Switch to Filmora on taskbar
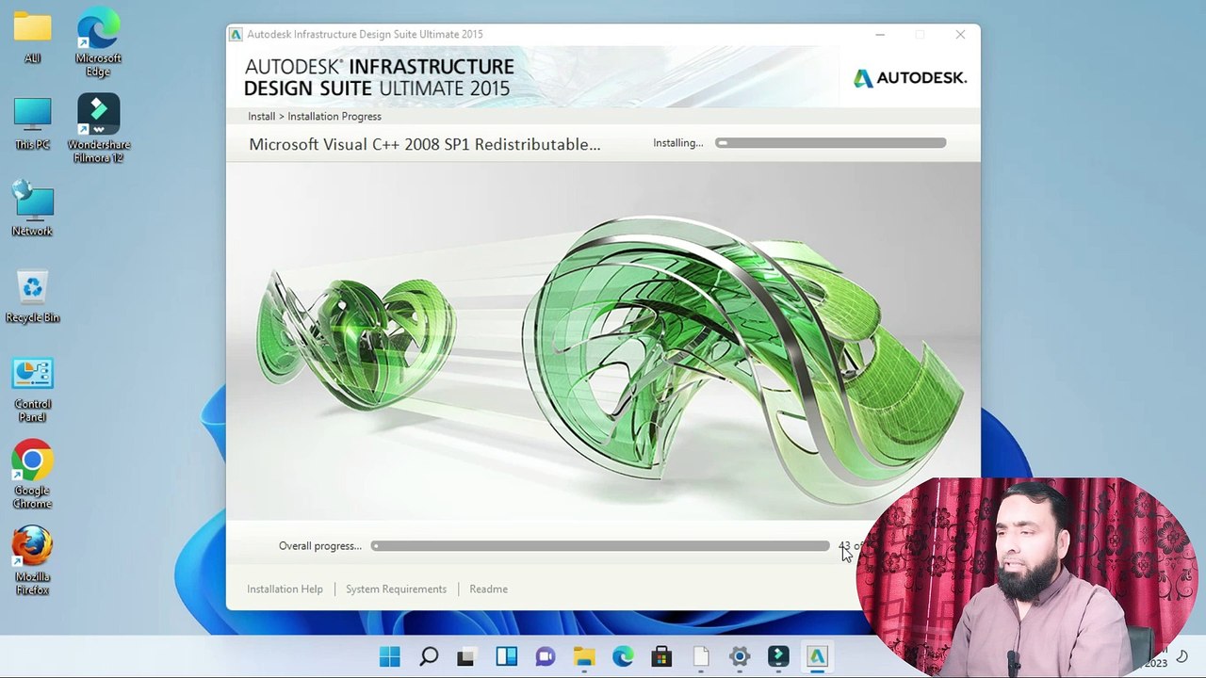This screenshot has height=678, width=1206. pyautogui.click(x=778, y=656)
